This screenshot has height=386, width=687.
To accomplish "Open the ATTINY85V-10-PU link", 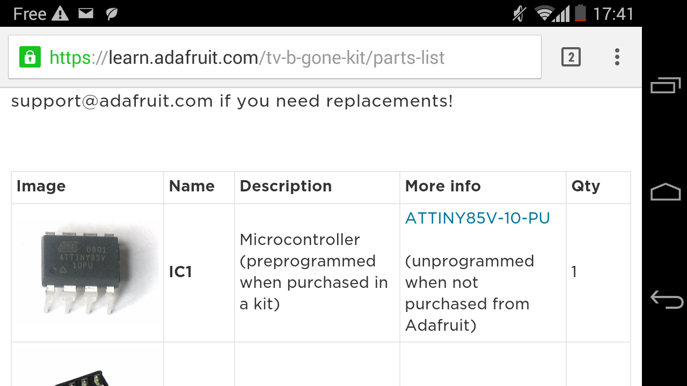I will point(478,218).
